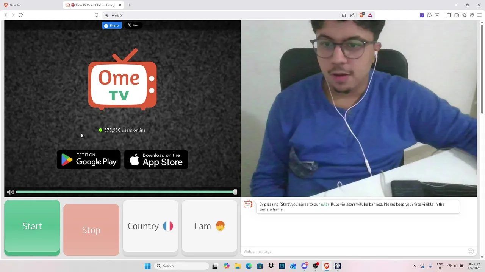This screenshot has height=272, width=485.
Task: Click the taskbar Search box
Action: pos(182,266)
